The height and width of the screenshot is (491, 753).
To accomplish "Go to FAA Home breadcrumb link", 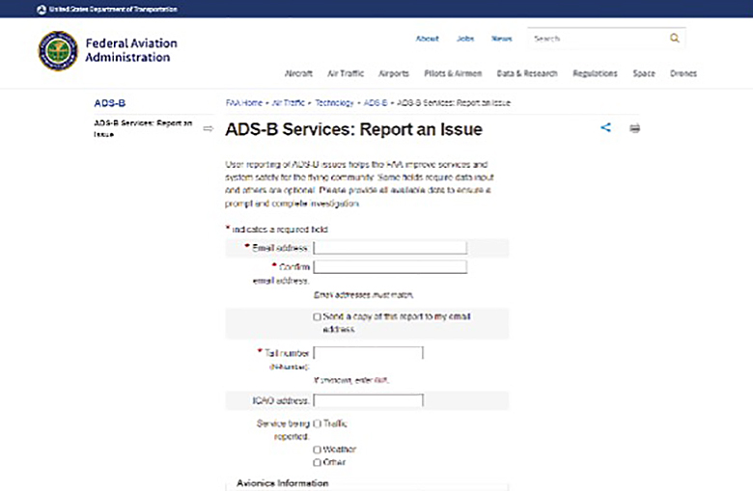I will (244, 102).
